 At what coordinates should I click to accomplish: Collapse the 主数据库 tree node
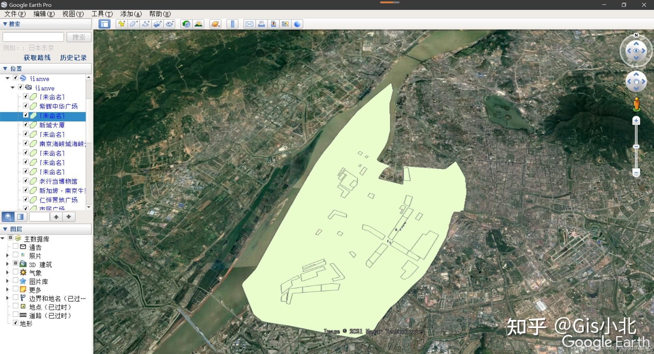click(3, 238)
